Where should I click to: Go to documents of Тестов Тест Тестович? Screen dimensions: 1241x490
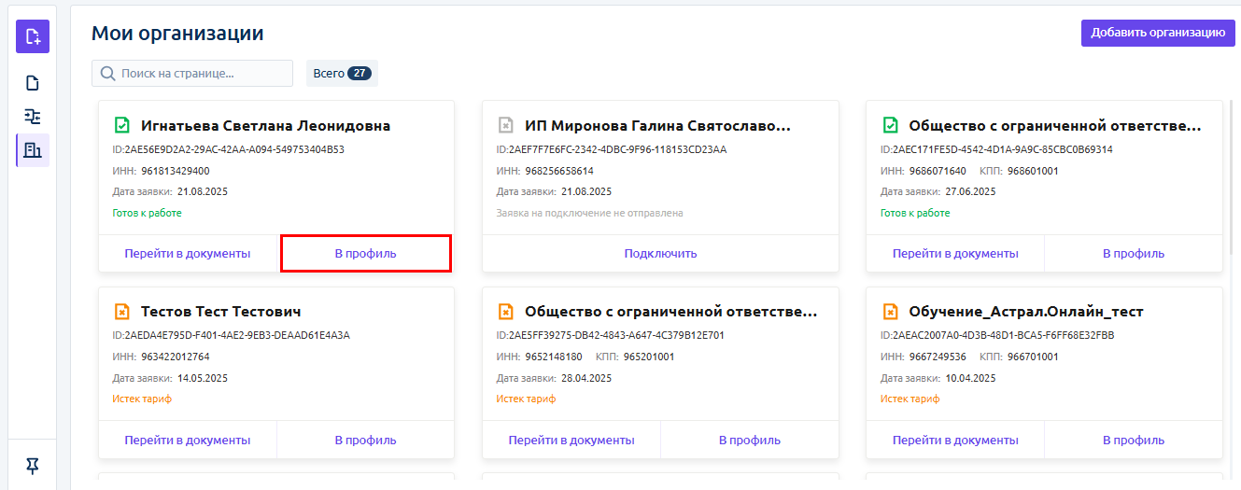tap(188, 440)
